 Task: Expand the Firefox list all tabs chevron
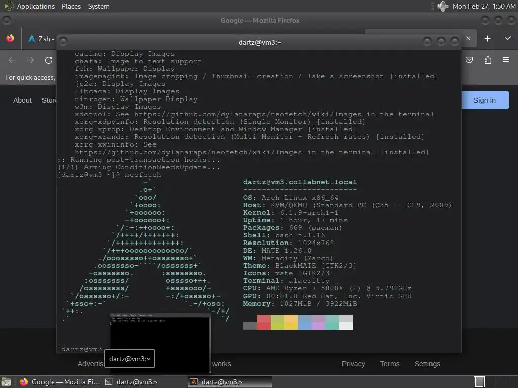[508, 38]
